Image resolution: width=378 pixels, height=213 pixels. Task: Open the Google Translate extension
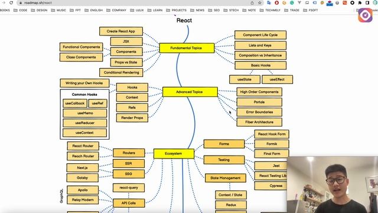click(269, 3)
